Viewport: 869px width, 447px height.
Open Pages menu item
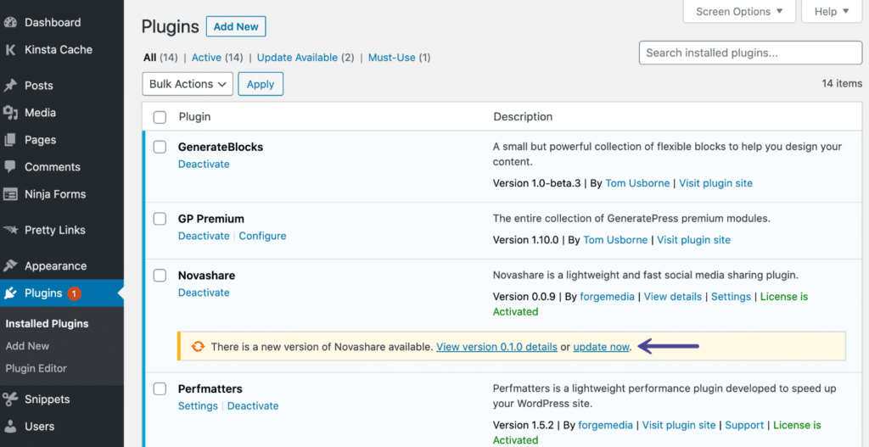tap(41, 140)
